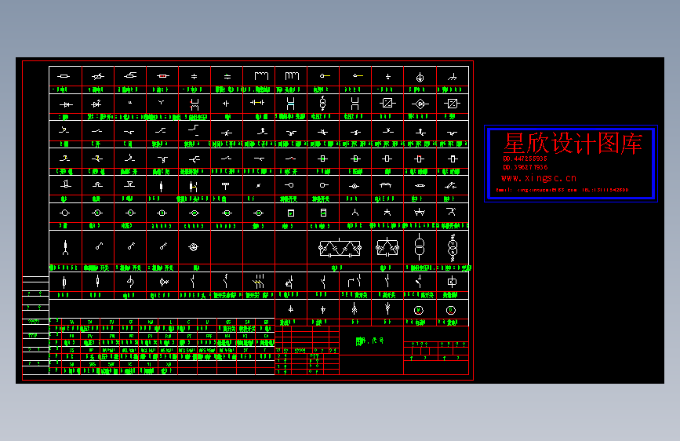Screen dimensions: 680x441
Task: Select the diamond-shaped bridge rectifier symbol
Action: coord(420,104)
